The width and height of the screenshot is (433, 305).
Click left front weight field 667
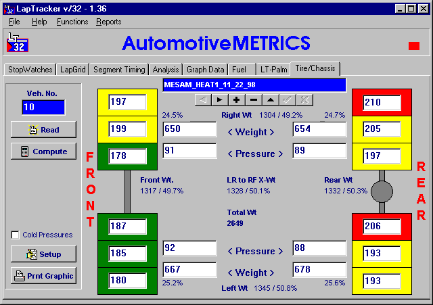pyautogui.click(x=189, y=270)
